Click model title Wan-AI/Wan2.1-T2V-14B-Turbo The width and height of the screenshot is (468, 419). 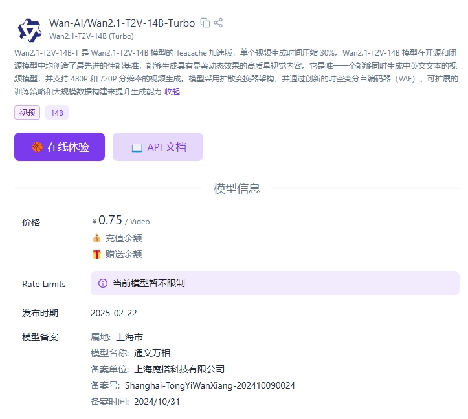pyautogui.click(x=122, y=23)
